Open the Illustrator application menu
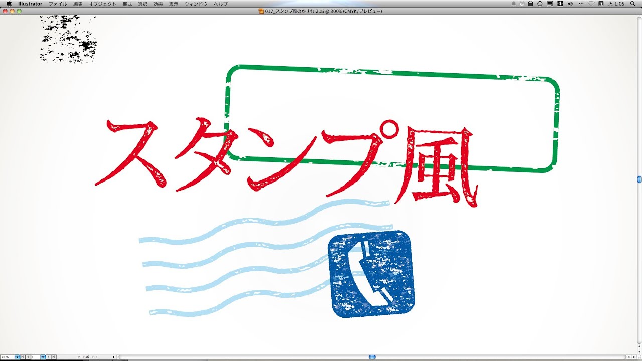 (x=30, y=4)
